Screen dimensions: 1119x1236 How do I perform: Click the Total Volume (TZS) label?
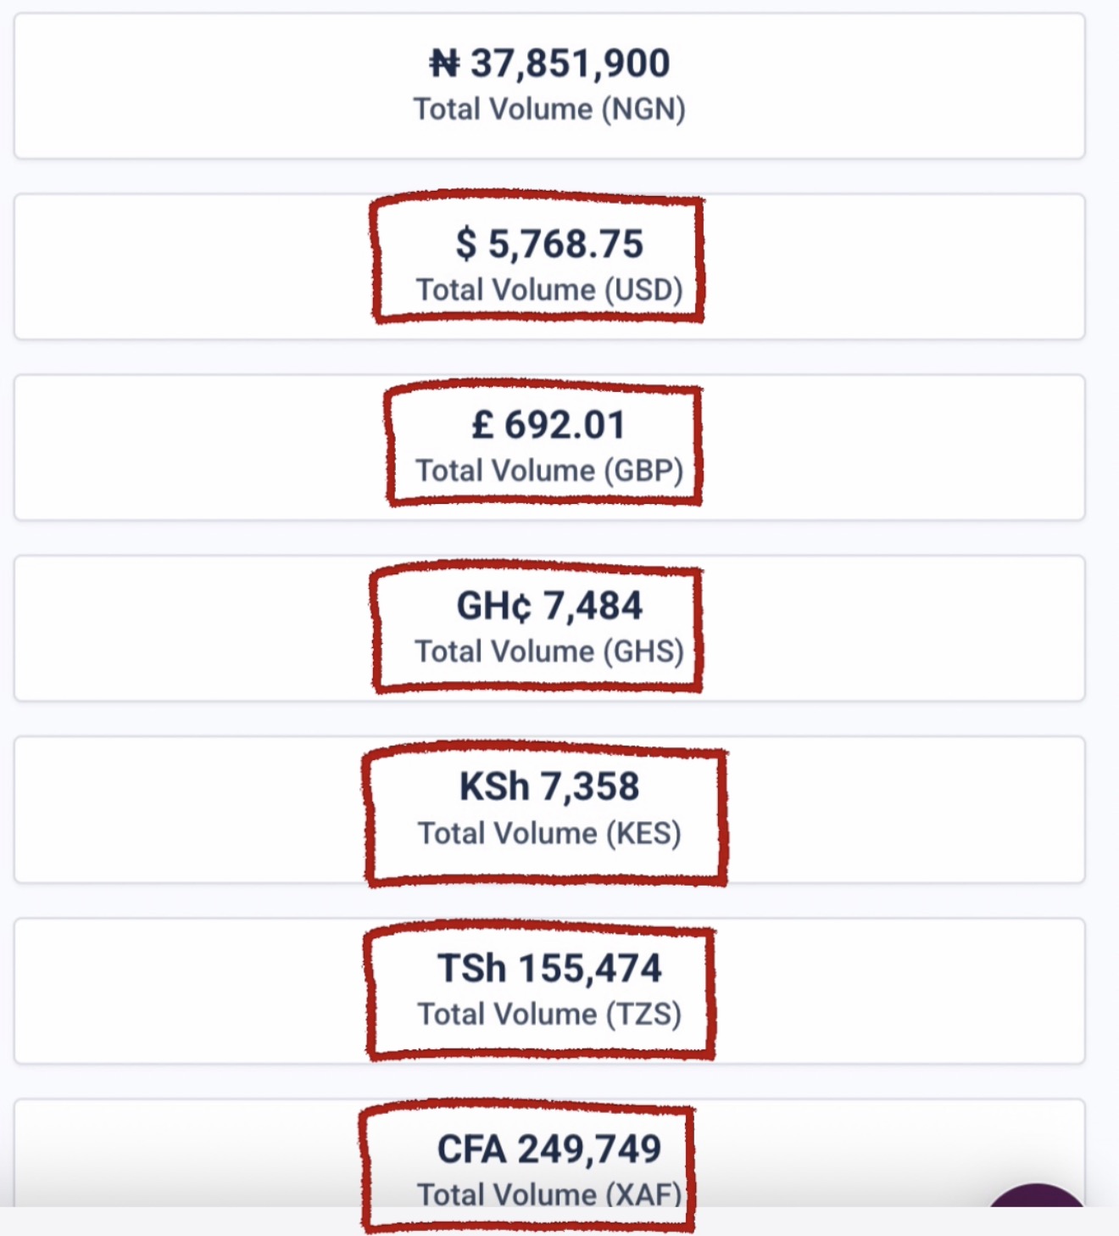coord(549,1014)
